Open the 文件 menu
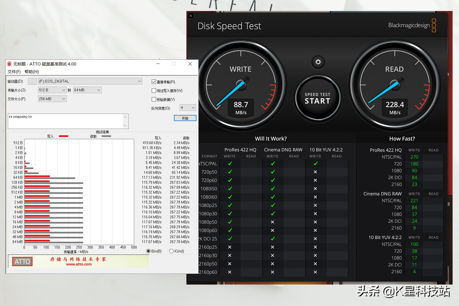This screenshot has width=459, height=306. click(x=14, y=72)
